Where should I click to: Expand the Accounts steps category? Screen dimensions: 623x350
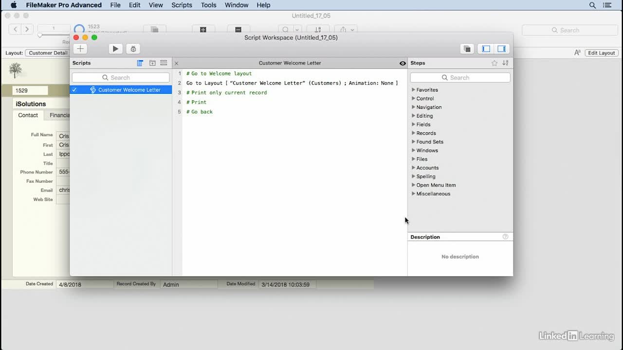414,168
